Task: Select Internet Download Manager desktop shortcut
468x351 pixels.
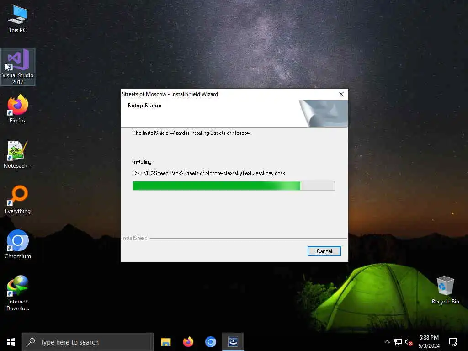Action: (x=18, y=293)
